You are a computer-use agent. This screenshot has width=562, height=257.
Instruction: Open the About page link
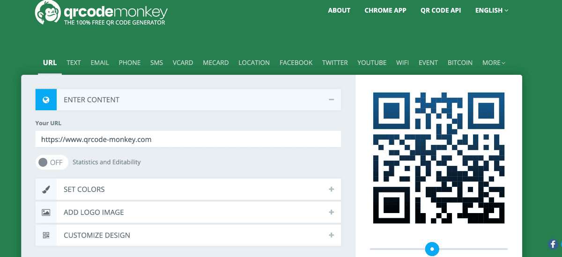coord(339,10)
